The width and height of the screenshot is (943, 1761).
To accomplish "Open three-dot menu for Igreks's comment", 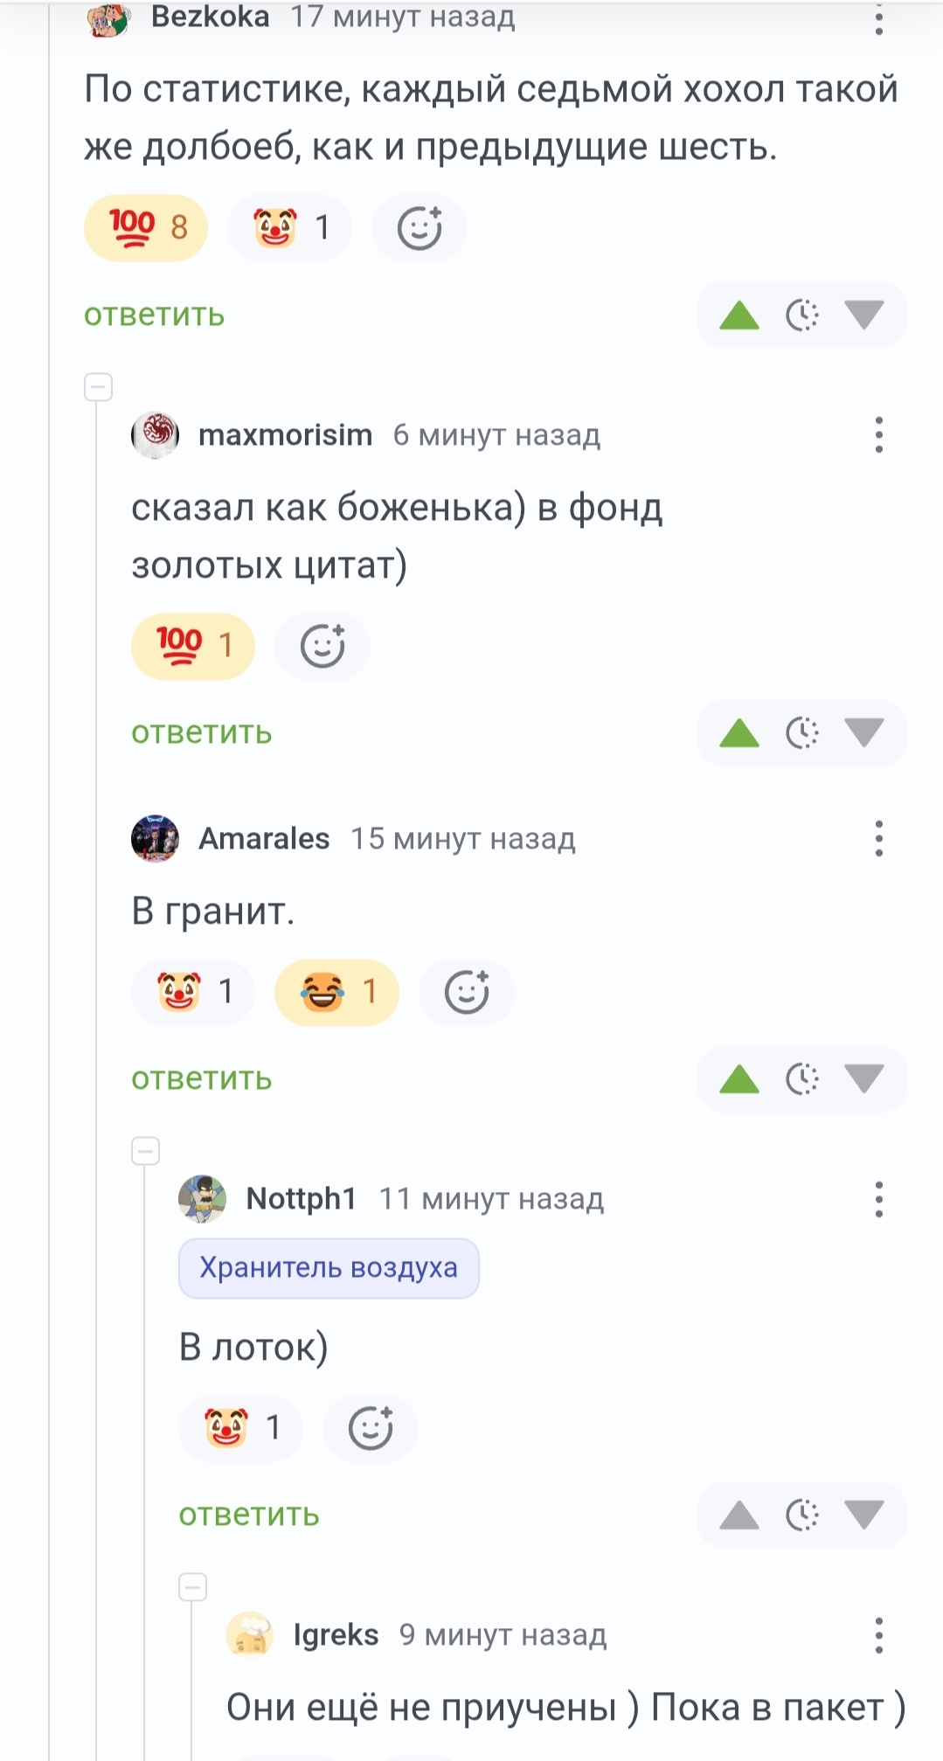I will coord(878,1634).
